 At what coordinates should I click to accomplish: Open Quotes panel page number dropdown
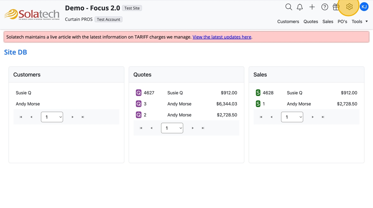tap(172, 128)
